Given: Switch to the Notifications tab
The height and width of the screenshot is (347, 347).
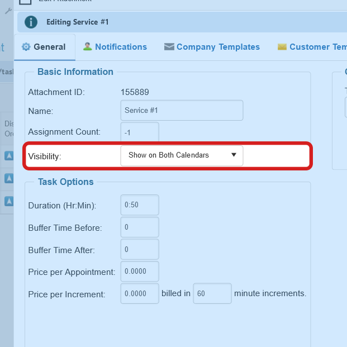Looking at the screenshot, I should tap(120, 47).
